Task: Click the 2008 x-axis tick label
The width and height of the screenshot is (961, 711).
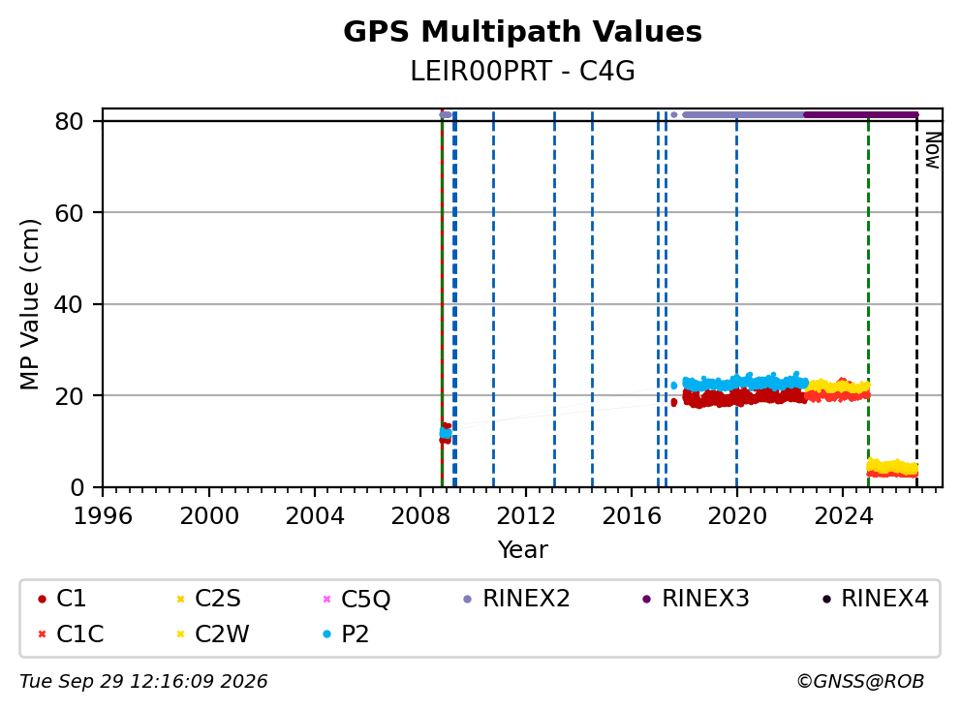Action: click(x=419, y=516)
